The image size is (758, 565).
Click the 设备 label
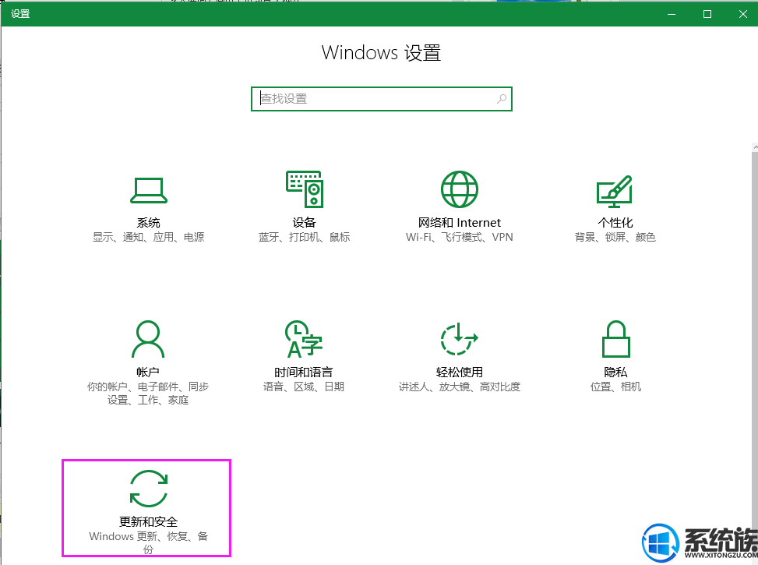(304, 223)
